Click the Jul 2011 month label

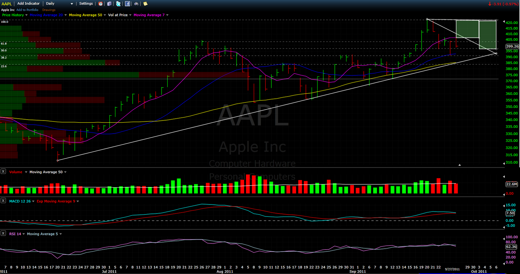(x=109, y=271)
